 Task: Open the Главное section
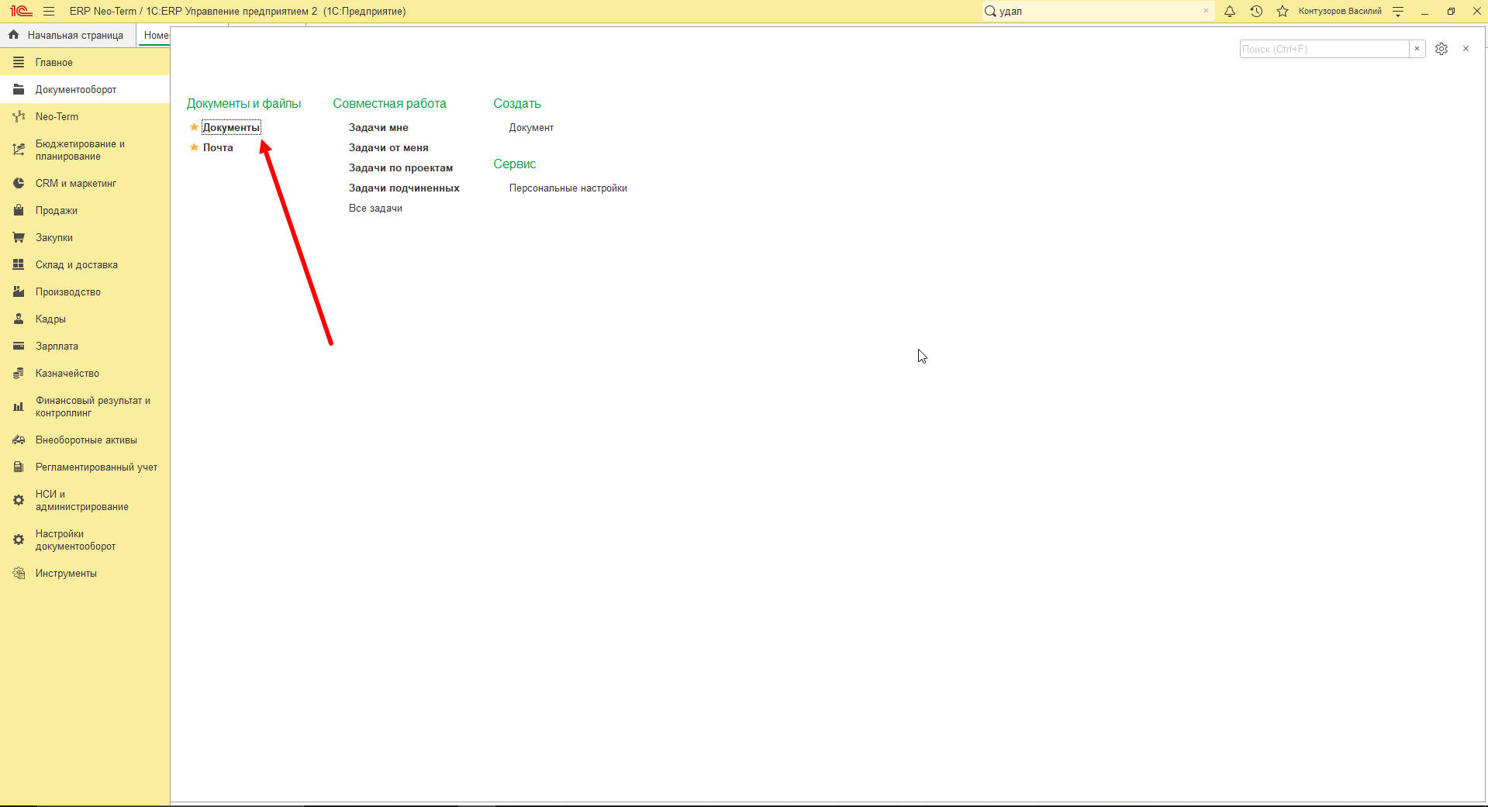(x=85, y=62)
